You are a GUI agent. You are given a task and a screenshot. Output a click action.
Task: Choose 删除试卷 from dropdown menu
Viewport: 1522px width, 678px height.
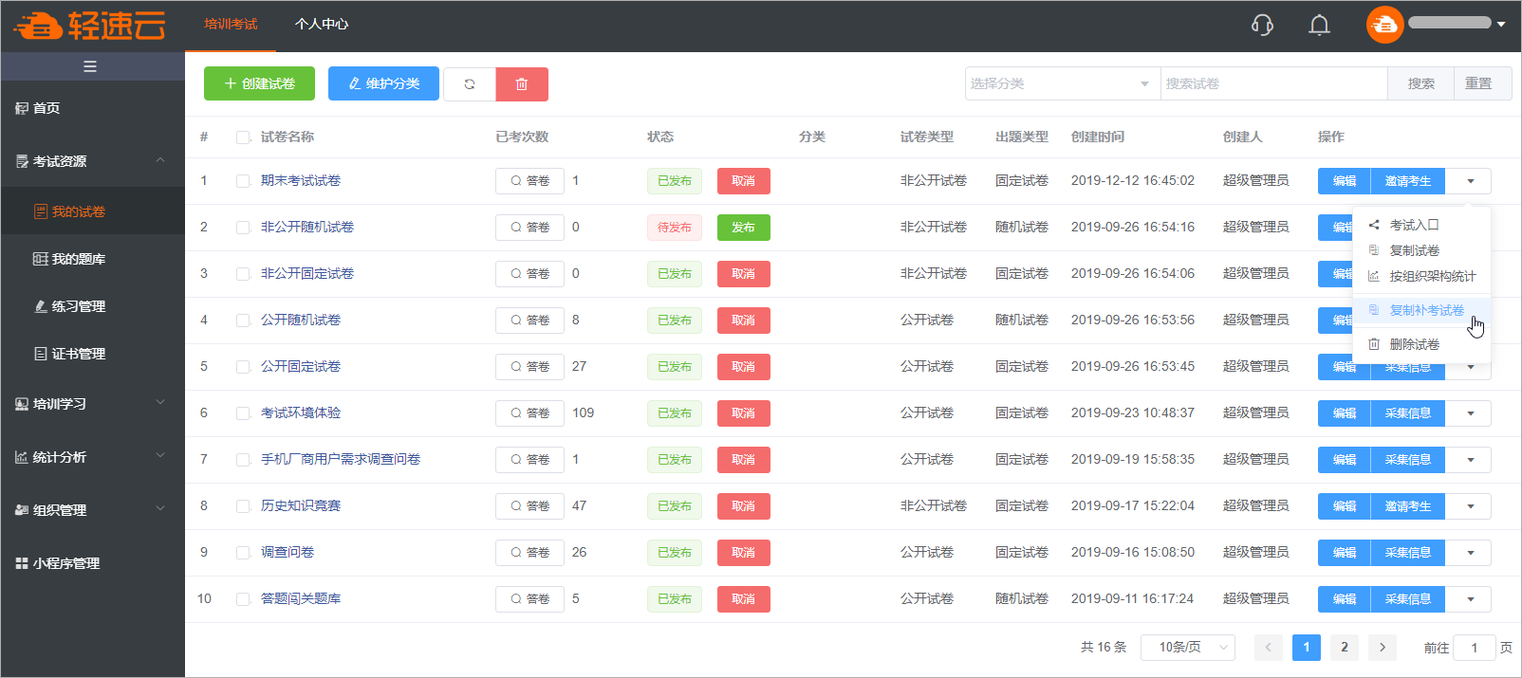1421,344
